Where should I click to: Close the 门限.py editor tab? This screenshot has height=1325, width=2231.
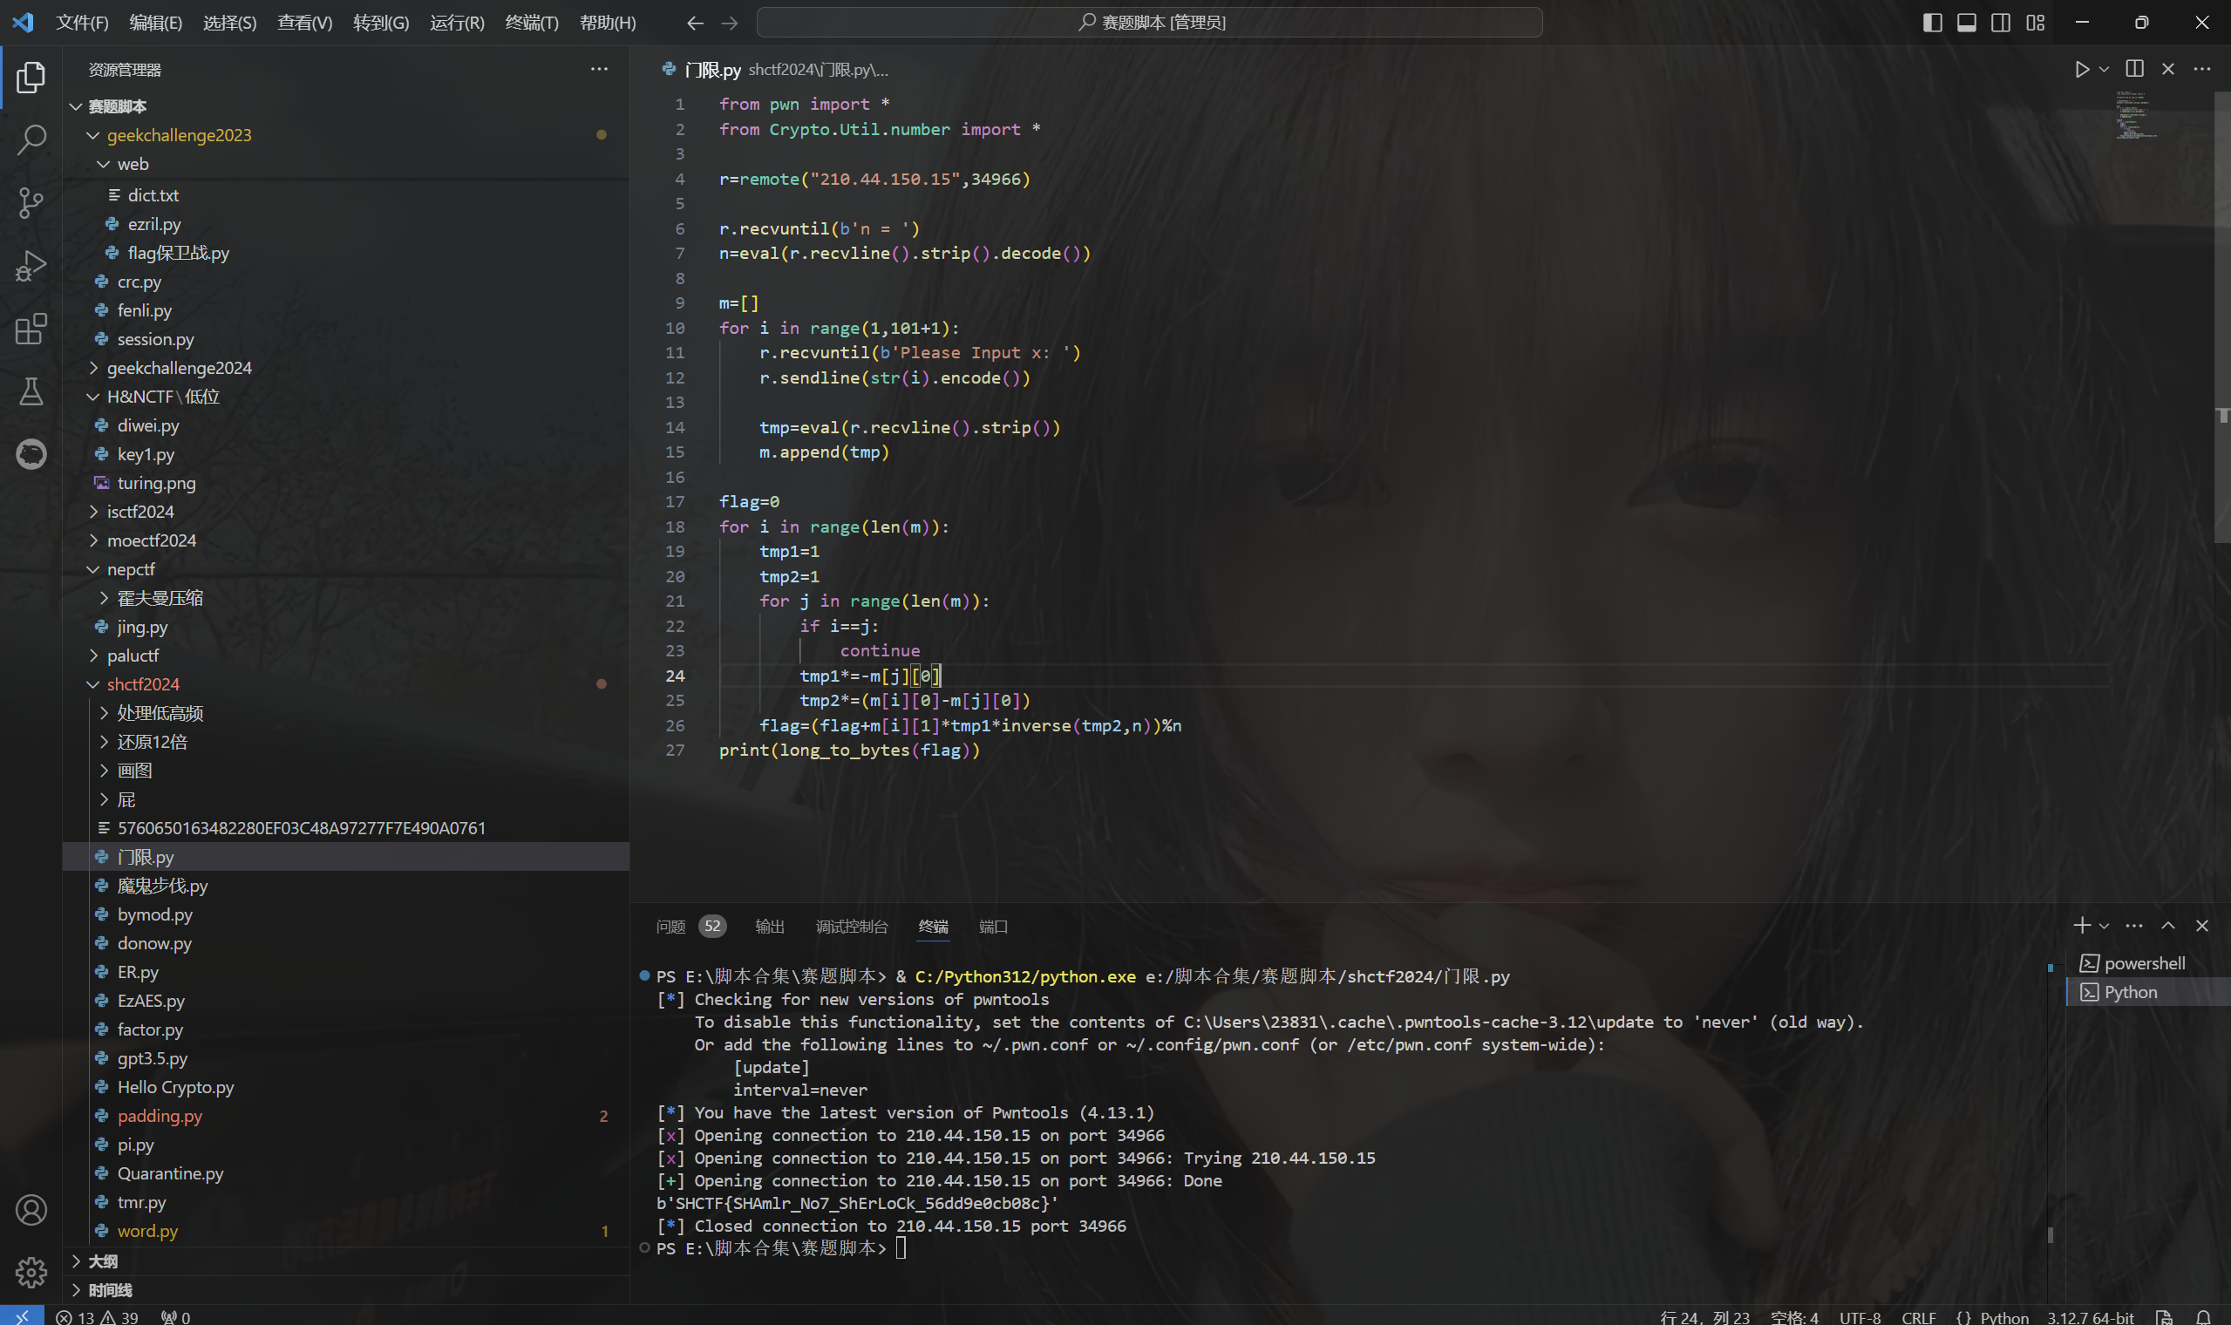2168,69
